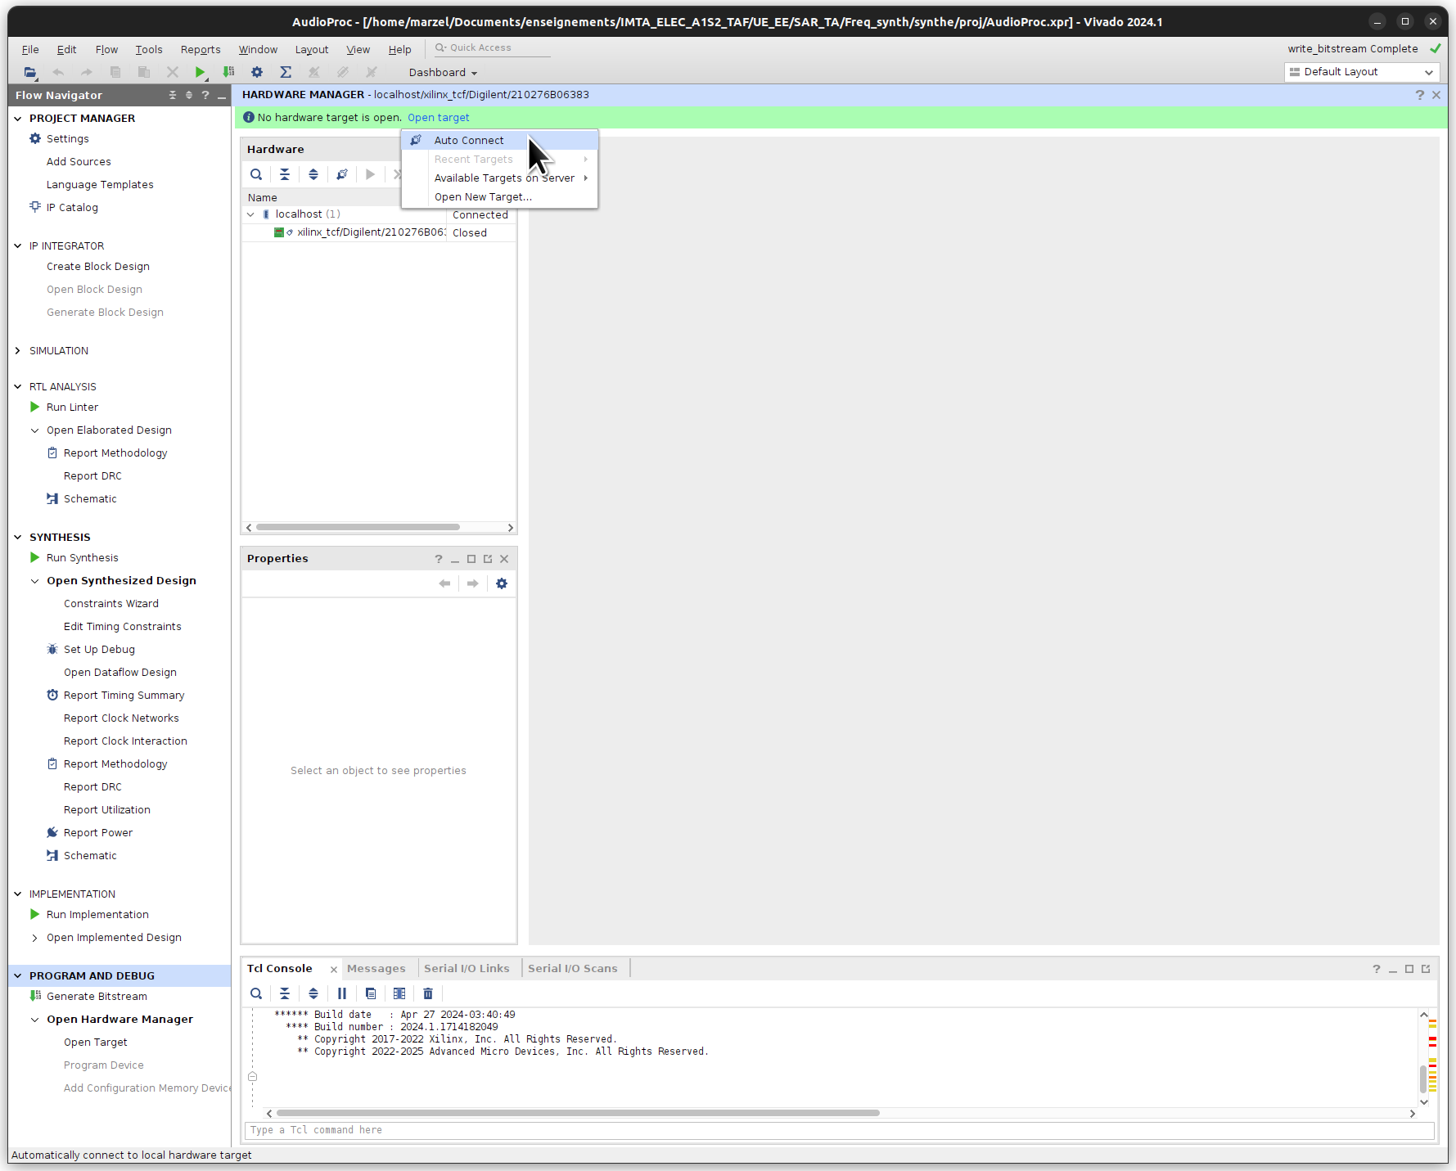Expand Open Implemented Design subtree
Screen dimensions: 1456x1171
34,938
